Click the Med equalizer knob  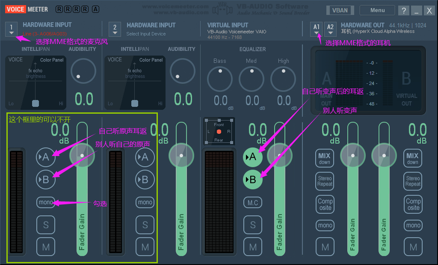tap(252, 79)
